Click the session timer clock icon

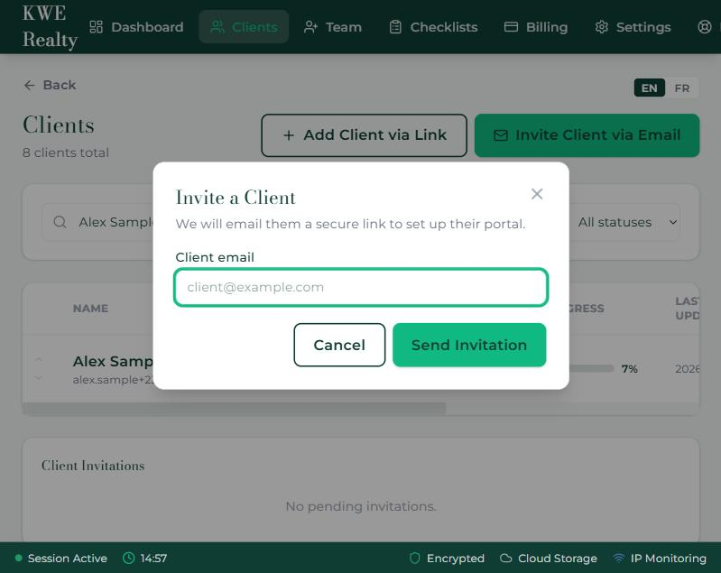tap(129, 559)
